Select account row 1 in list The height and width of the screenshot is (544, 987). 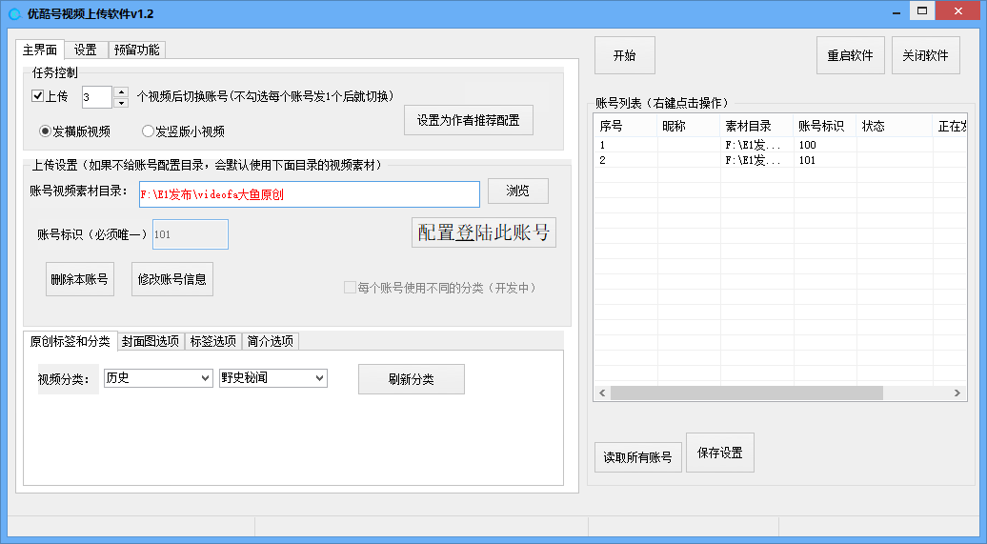tap(780, 145)
